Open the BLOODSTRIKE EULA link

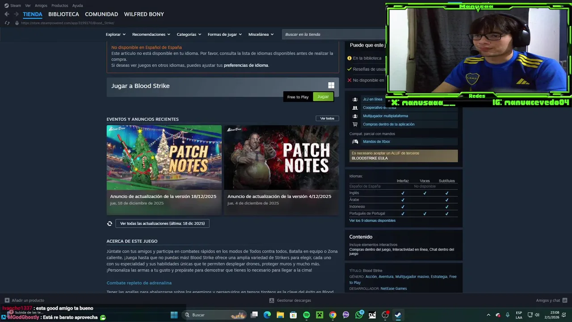coord(370,158)
